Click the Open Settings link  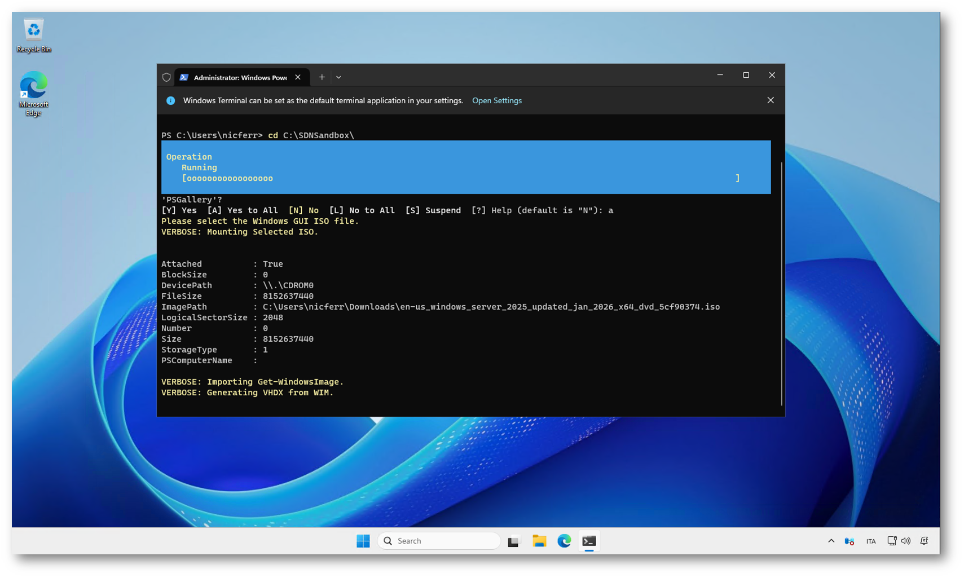point(496,100)
